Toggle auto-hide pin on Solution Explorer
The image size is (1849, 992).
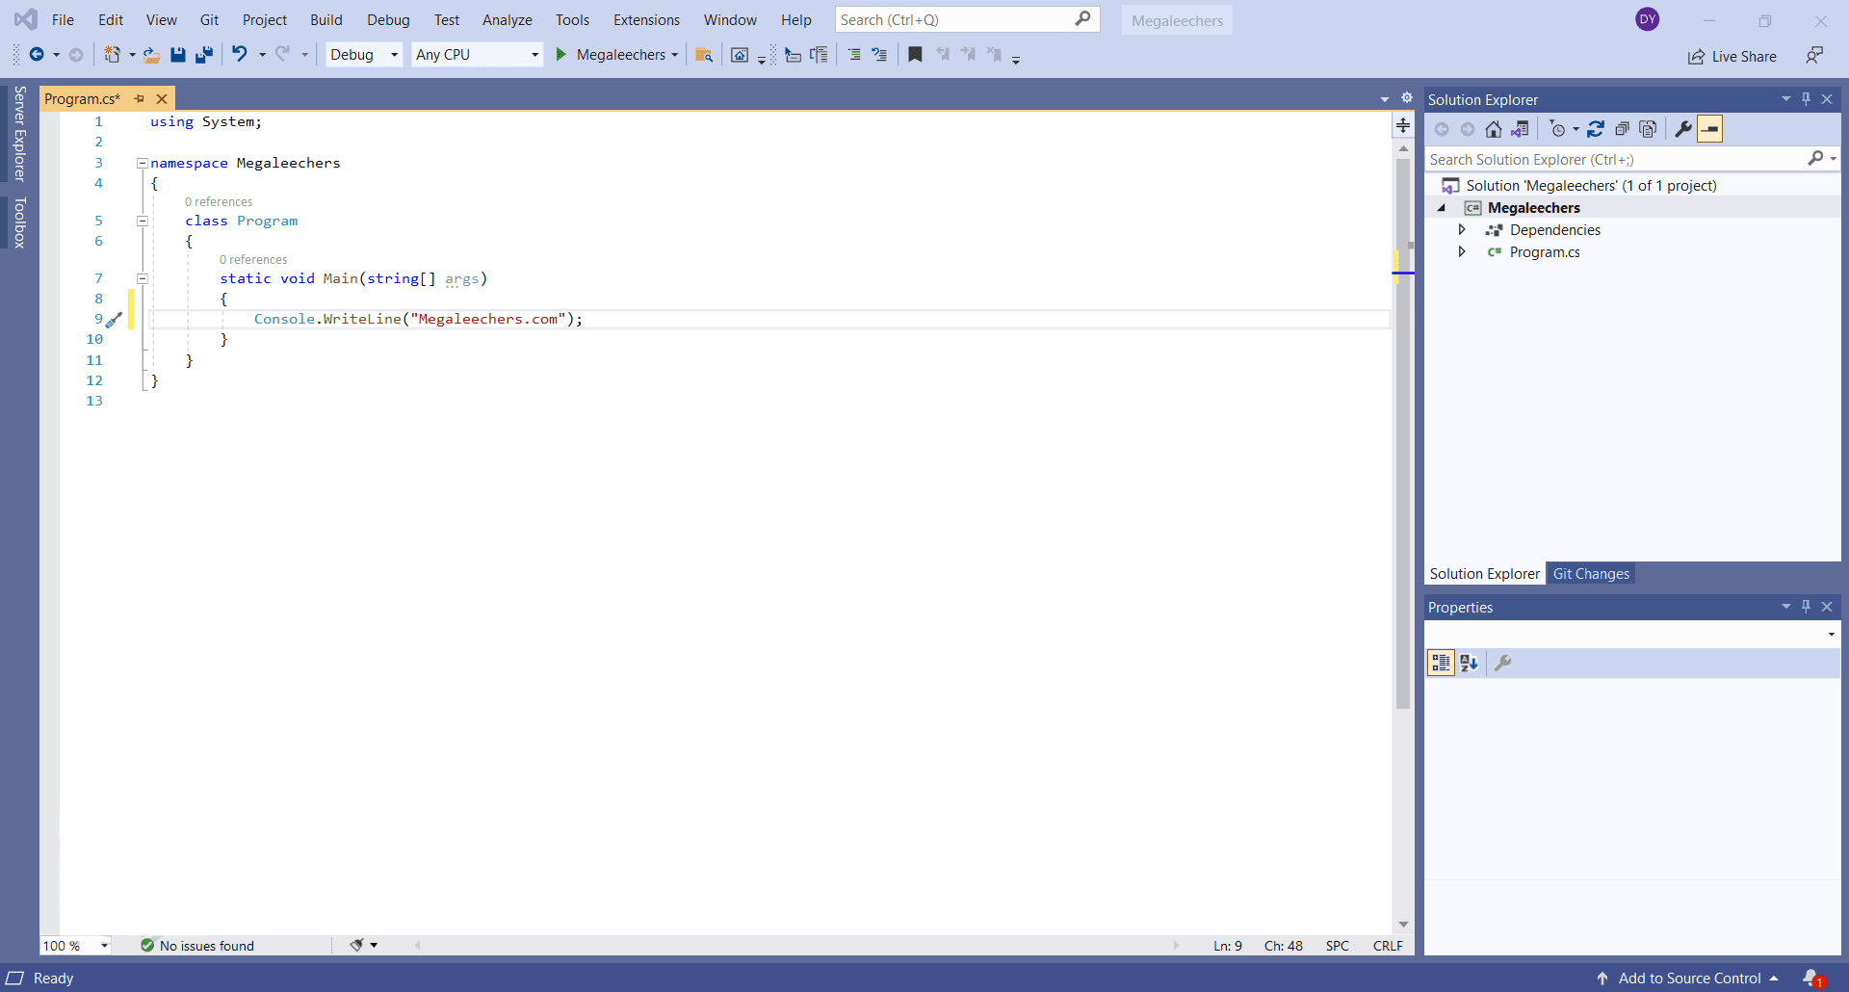[x=1806, y=98]
